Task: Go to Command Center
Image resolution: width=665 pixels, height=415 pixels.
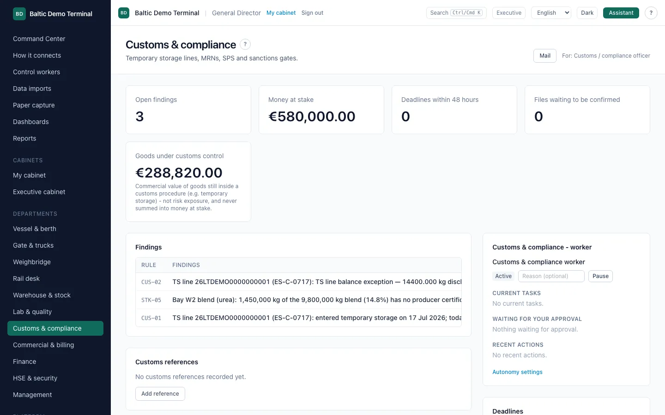Action: tap(55, 39)
